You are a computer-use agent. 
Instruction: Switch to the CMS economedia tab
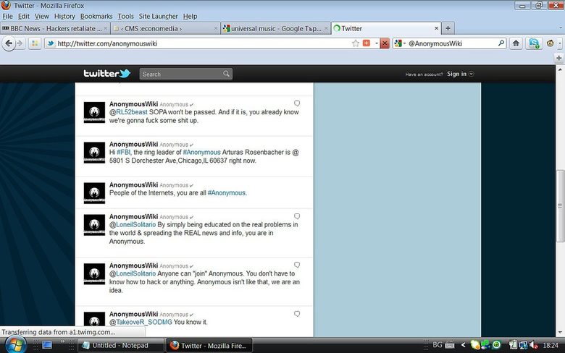coord(164,28)
